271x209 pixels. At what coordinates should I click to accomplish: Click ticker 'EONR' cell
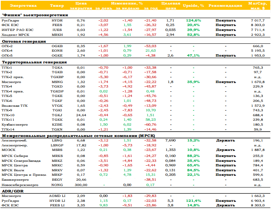(57, 51)
